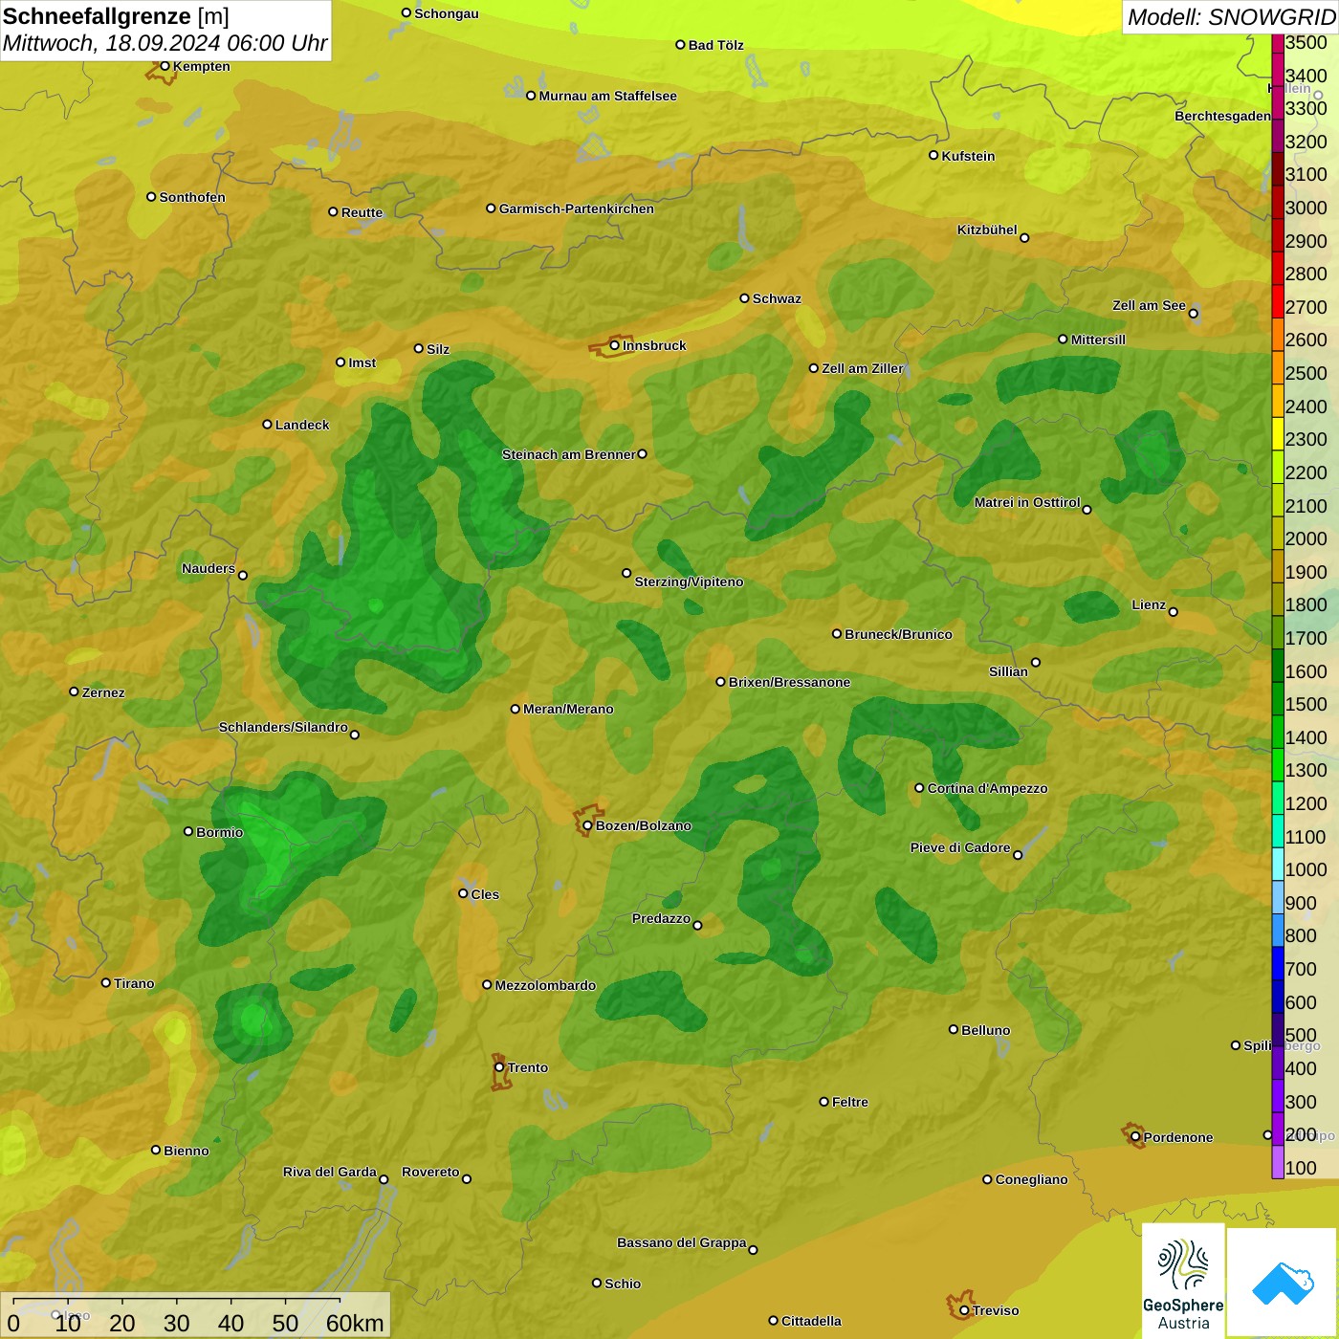Select the "100" legend value
Image resolution: width=1339 pixels, height=1339 pixels.
1301,1168
